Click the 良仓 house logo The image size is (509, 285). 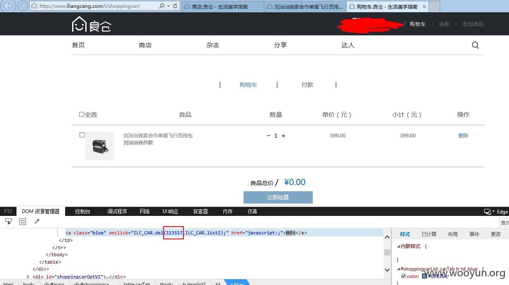pyautogui.click(x=91, y=24)
